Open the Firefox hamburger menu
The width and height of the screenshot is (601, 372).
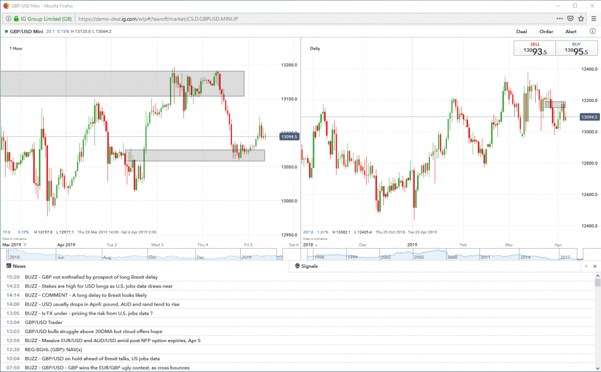point(594,19)
